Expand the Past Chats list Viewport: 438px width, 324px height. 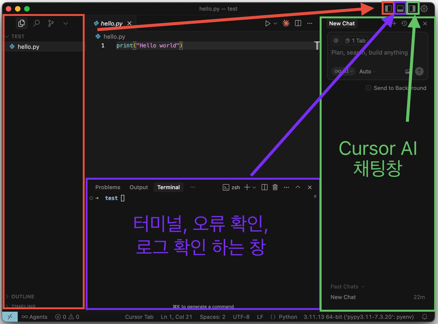pos(347,287)
